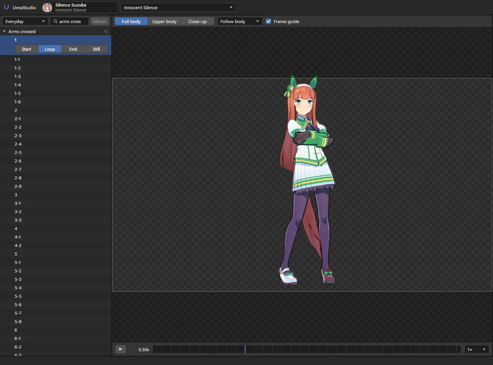This screenshot has width=493, height=365.
Task: Select motion 1 in the list
Action: pyautogui.click(x=56, y=40)
